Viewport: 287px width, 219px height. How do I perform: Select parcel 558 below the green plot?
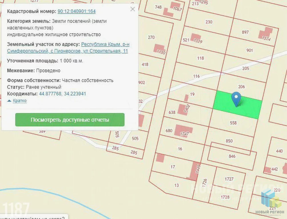[233, 123]
